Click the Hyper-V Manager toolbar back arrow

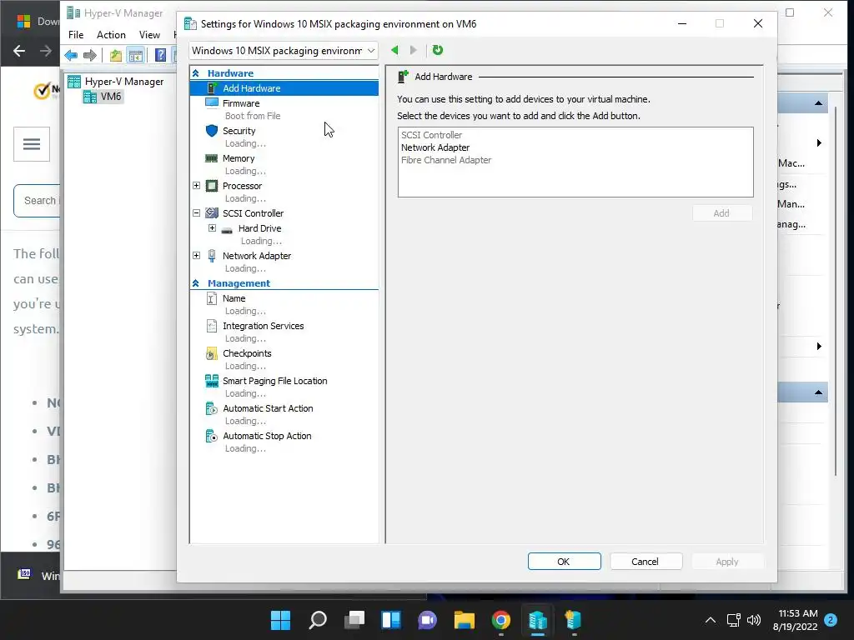71,55
